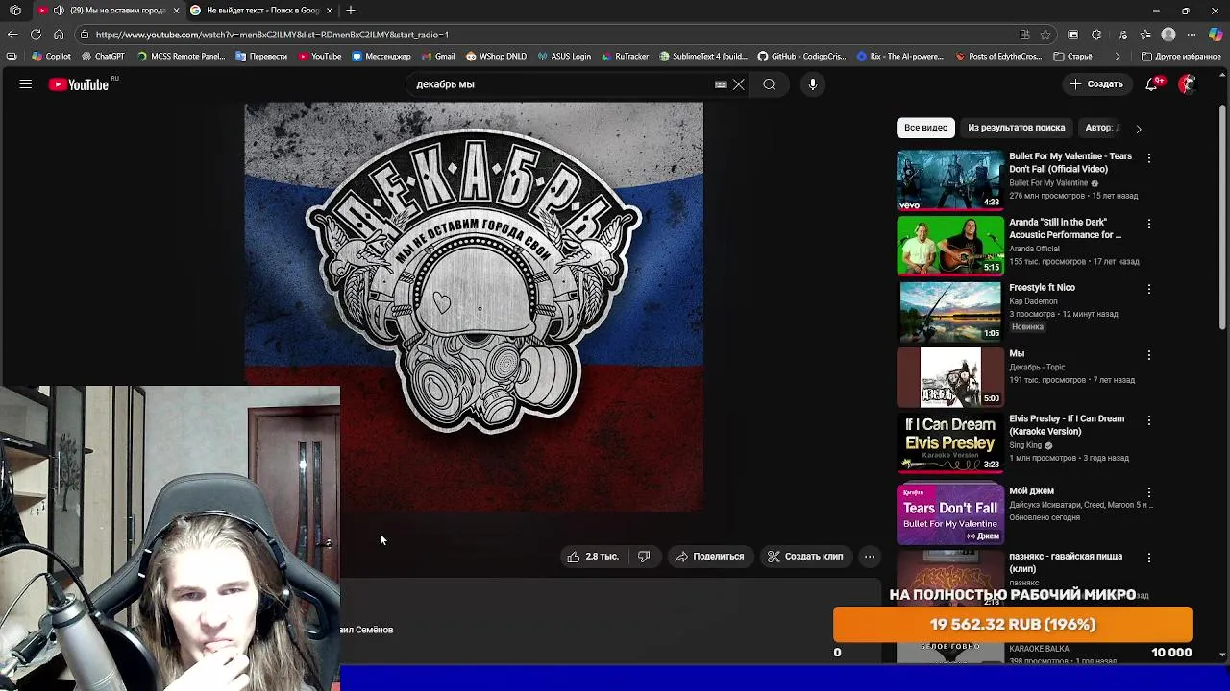1230x691 pixels.
Task: Open the Старьё bookmarks folder
Action: tap(1072, 57)
